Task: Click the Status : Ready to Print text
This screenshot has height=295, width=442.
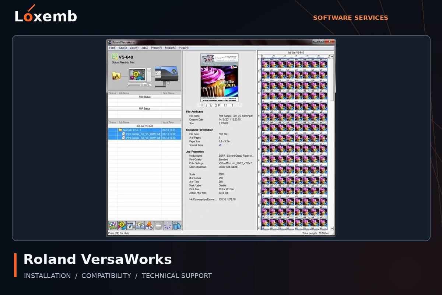Action: pos(123,63)
